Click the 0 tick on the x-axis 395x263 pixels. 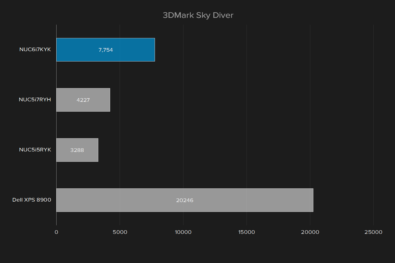(56, 232)
